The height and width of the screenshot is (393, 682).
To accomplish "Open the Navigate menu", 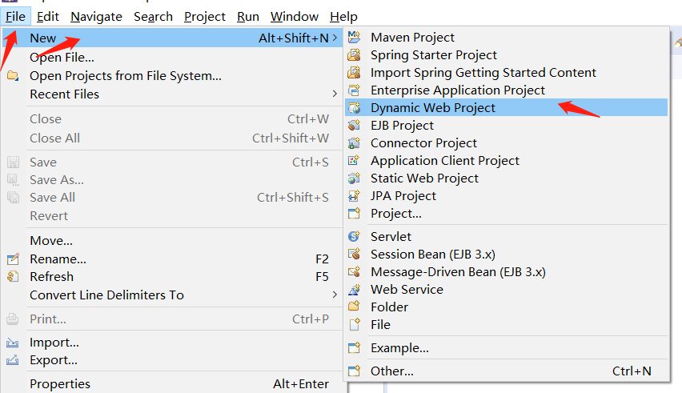I will coord(96,16).
